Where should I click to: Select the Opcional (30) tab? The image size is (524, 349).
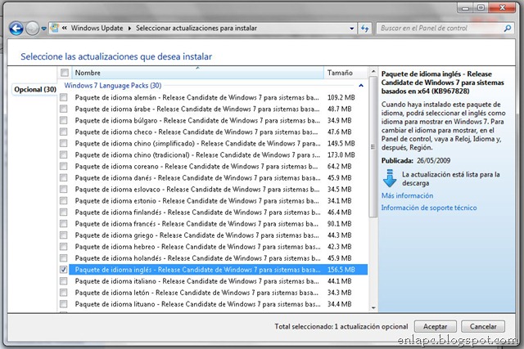(x=34, y=89)
